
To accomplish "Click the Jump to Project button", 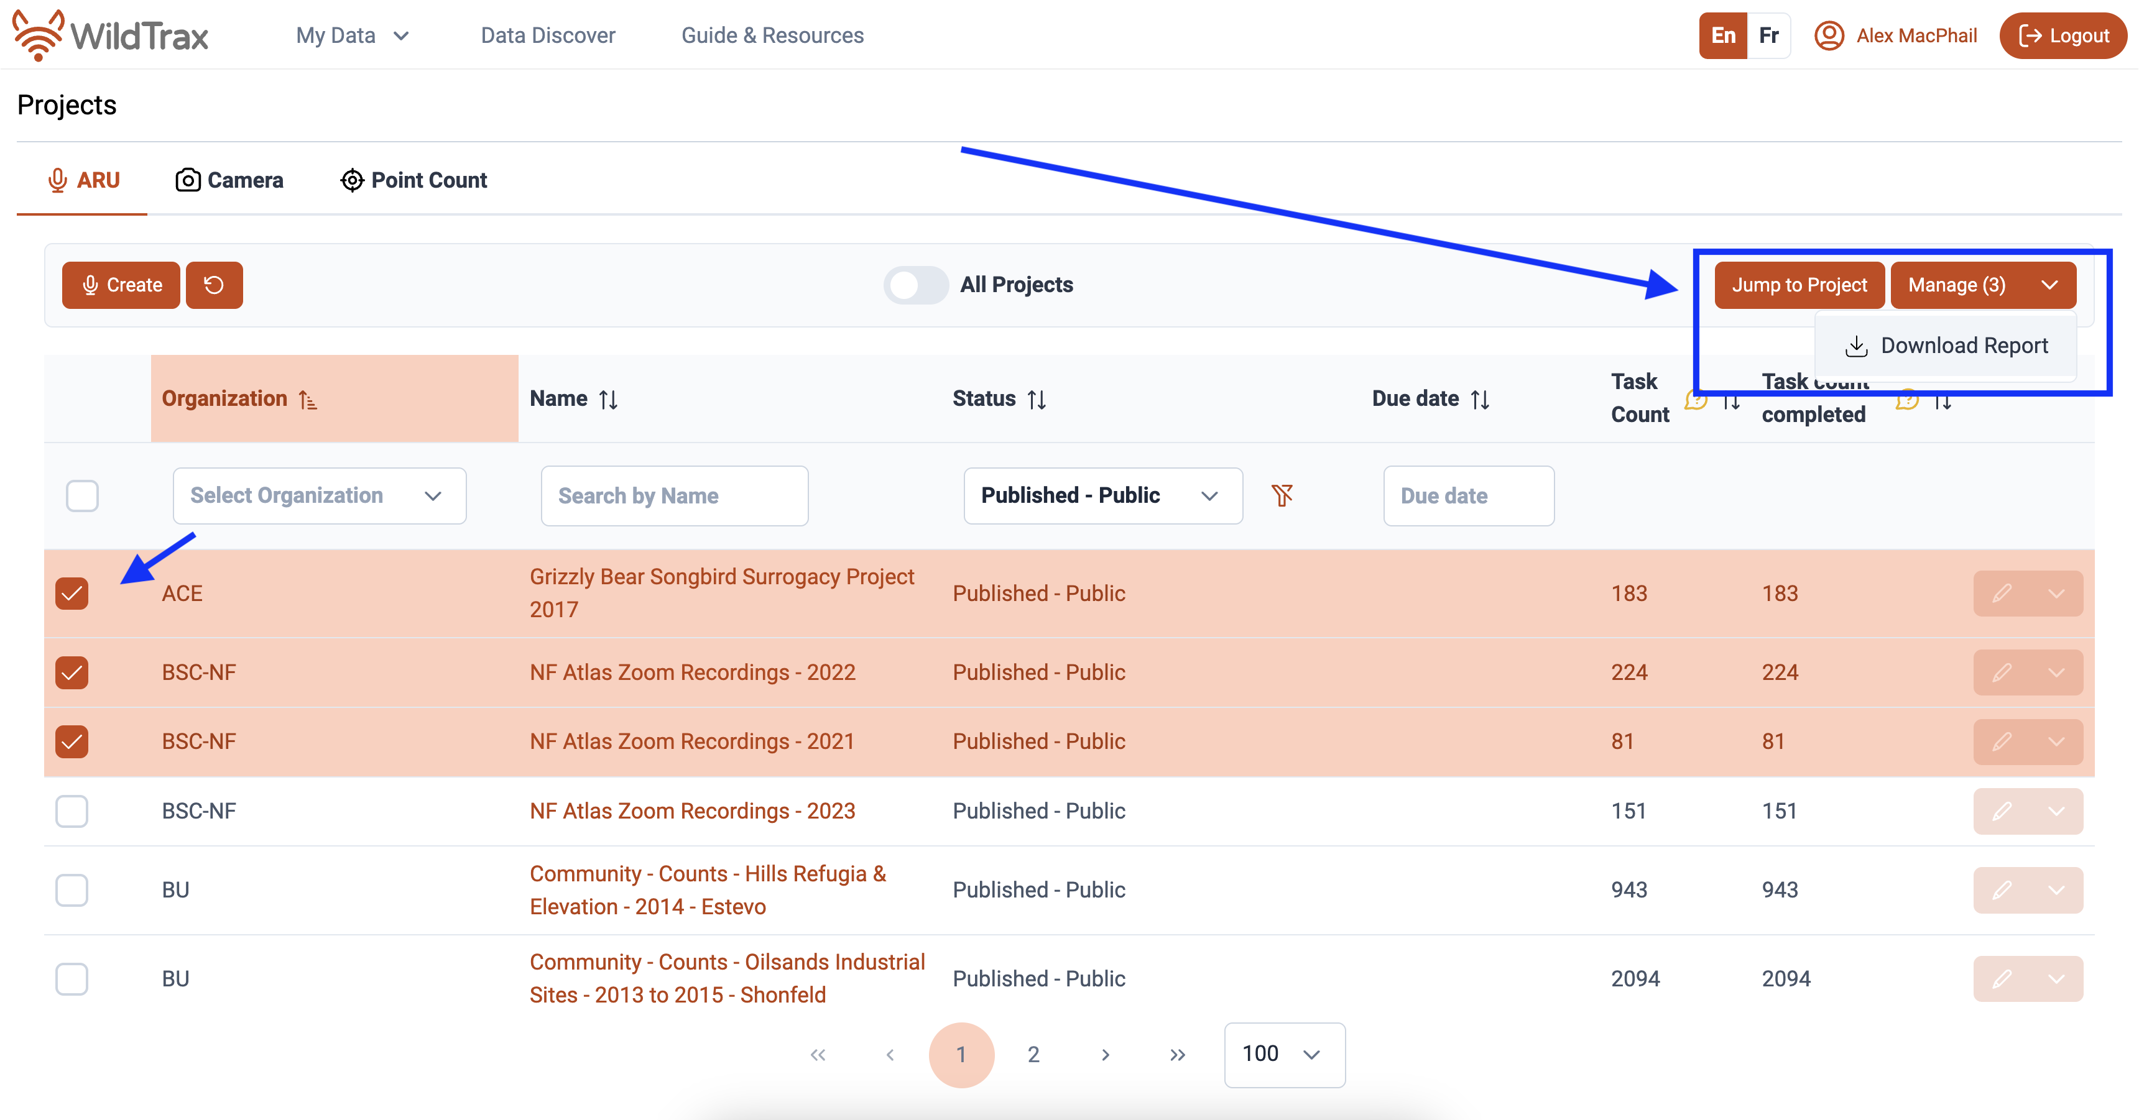I will coord(1798,285).
